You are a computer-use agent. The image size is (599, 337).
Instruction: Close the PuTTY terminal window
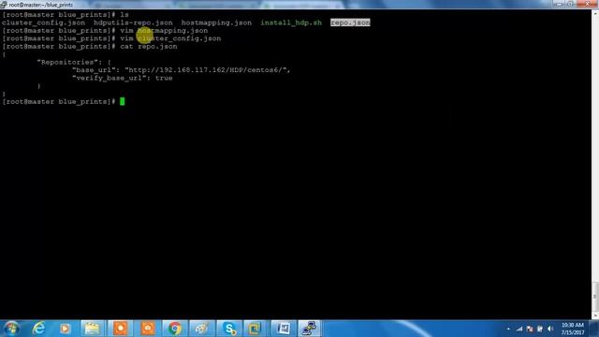587,4
